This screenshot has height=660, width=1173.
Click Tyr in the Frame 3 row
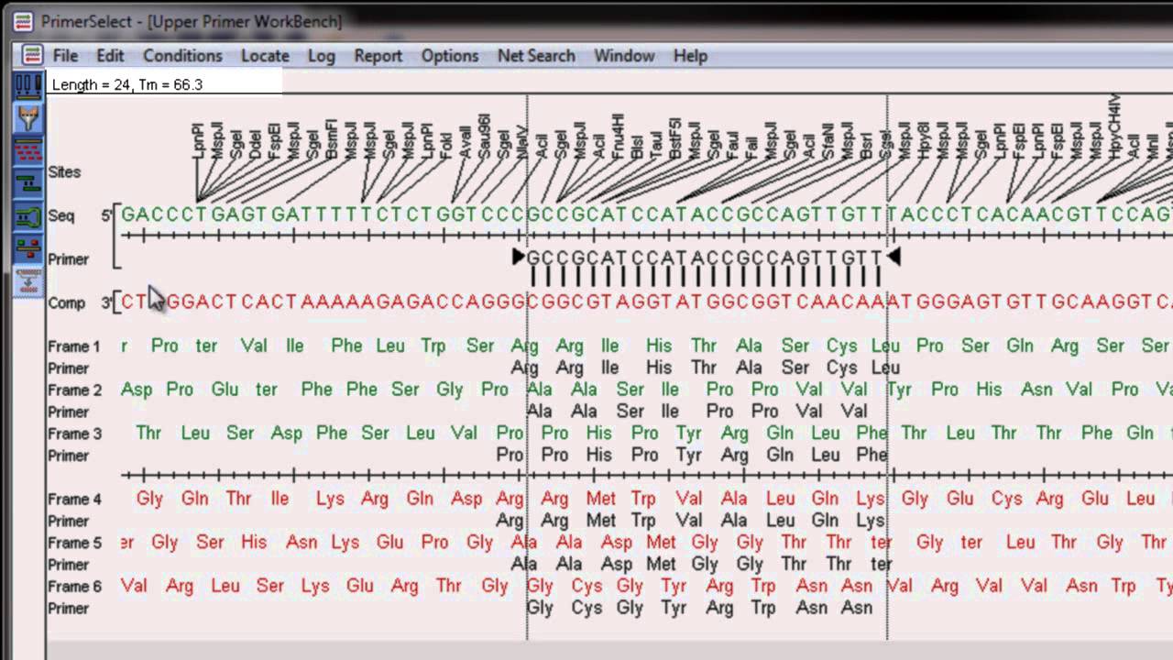[689, 434]
